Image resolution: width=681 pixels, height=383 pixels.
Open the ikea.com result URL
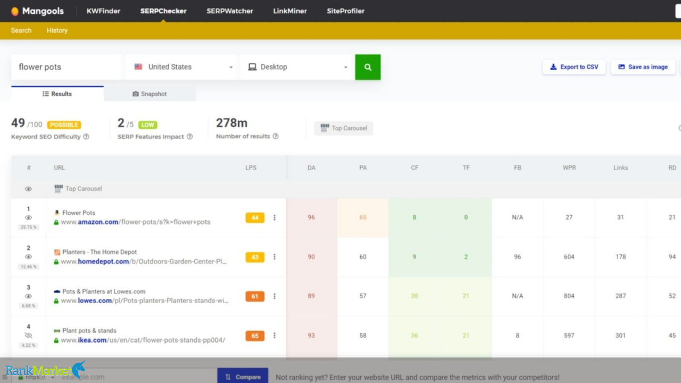pos(143,340)
